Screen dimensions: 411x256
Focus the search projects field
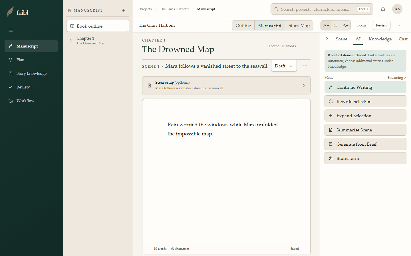[322, 9]
